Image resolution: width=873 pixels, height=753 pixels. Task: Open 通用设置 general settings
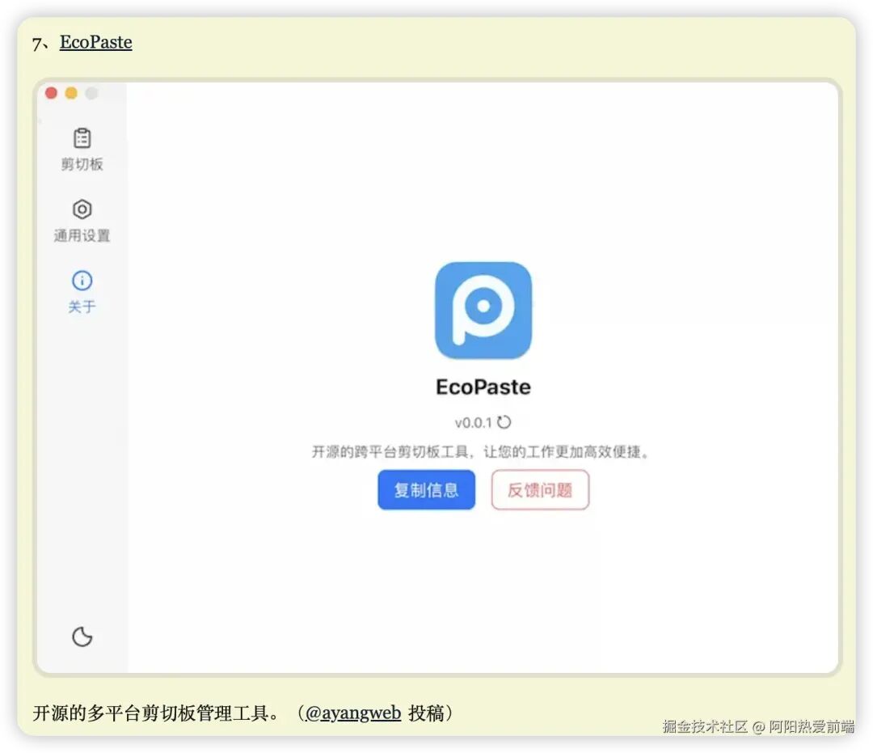(x=82, y=221)
